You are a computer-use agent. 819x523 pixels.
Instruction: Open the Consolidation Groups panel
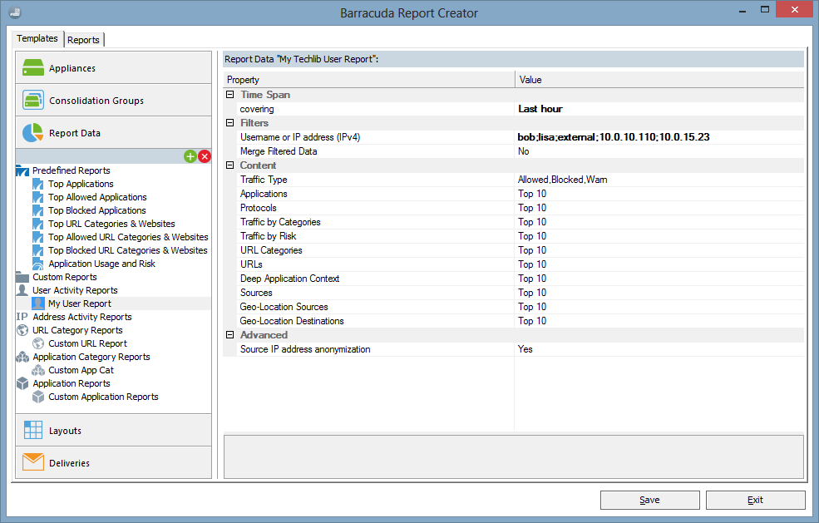click(x=113, y=101)
